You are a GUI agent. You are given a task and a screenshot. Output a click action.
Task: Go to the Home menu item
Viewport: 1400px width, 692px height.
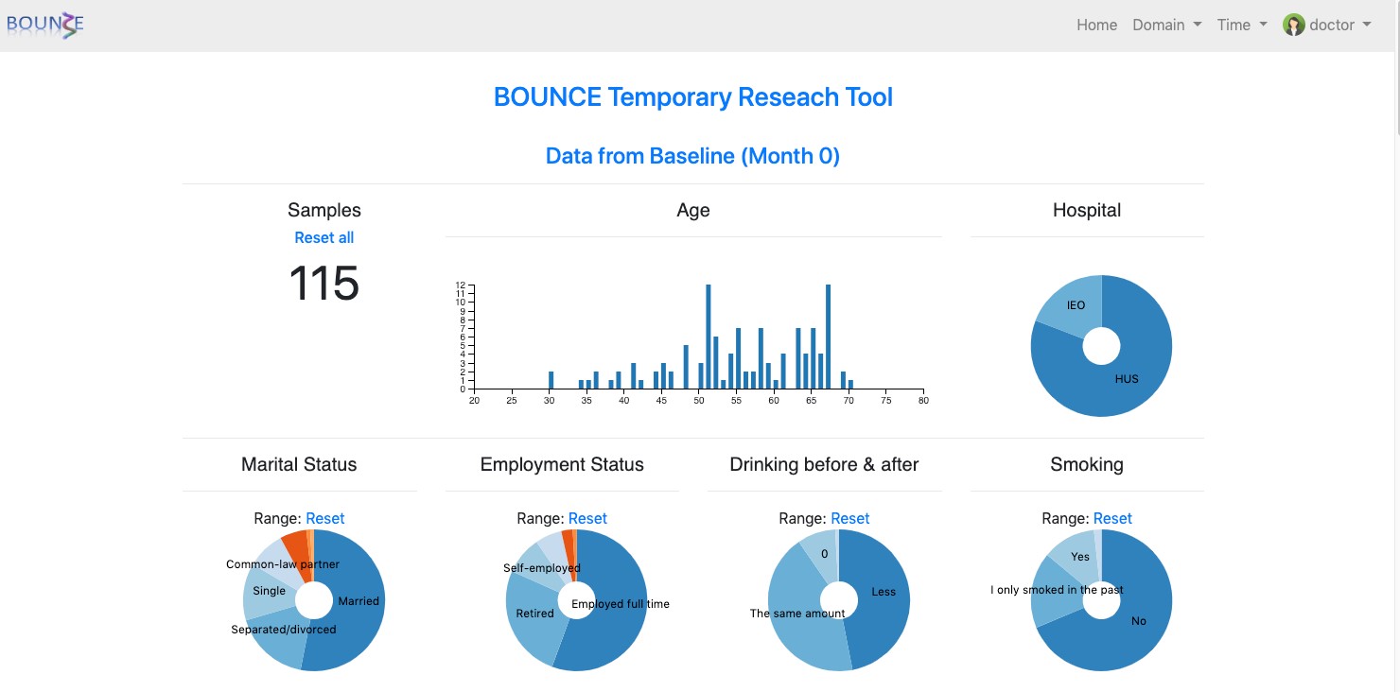pyautogui.click(x=1096, y=26)
